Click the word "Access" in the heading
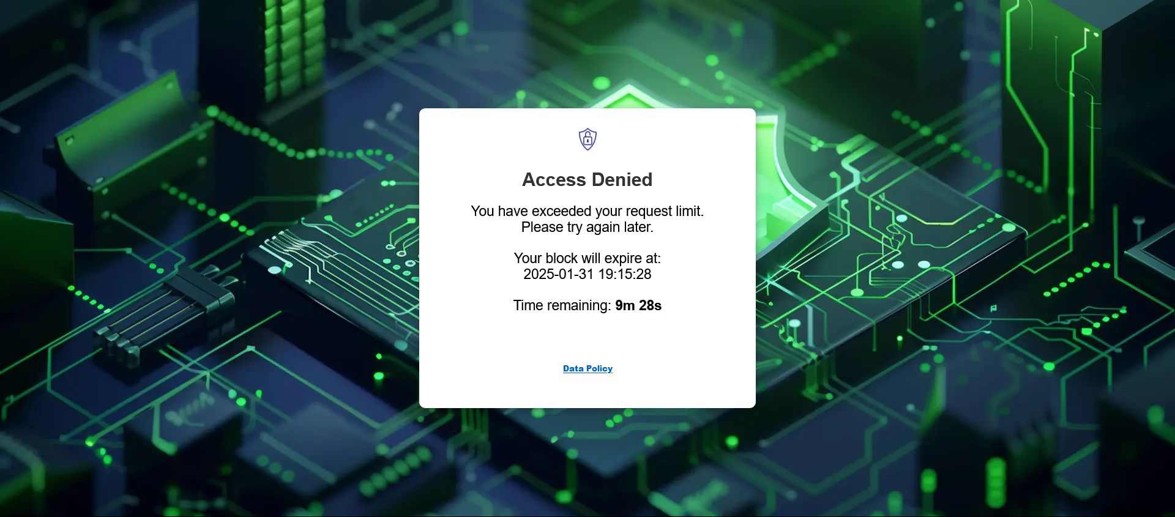The height and width of the screenshot is (517, 1175). pyautogui.click(x=554, y=179)
